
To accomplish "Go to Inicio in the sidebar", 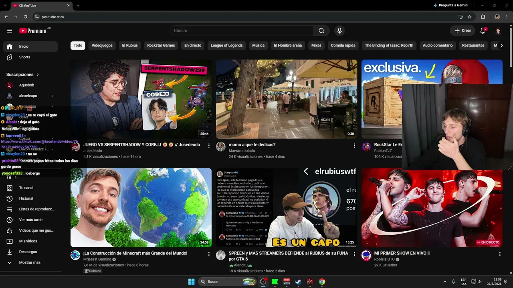I will (30, 46).
